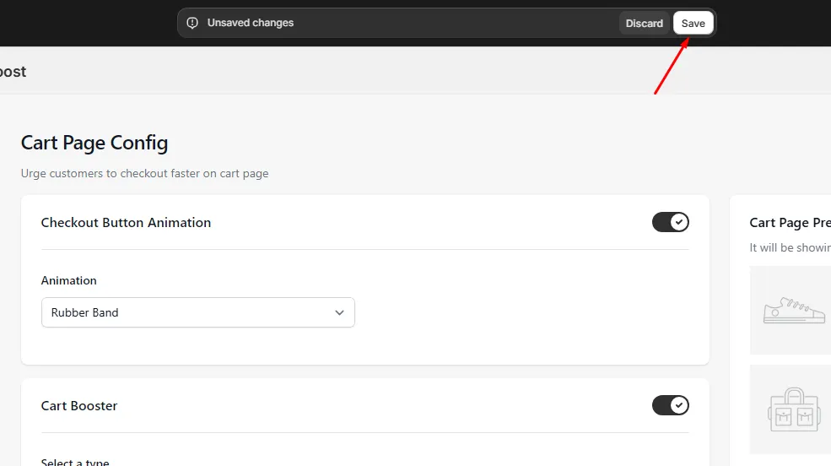831x466 pixels.
Task: Disable the Checkout Button Animation toggle
Action: pos(671,222)
